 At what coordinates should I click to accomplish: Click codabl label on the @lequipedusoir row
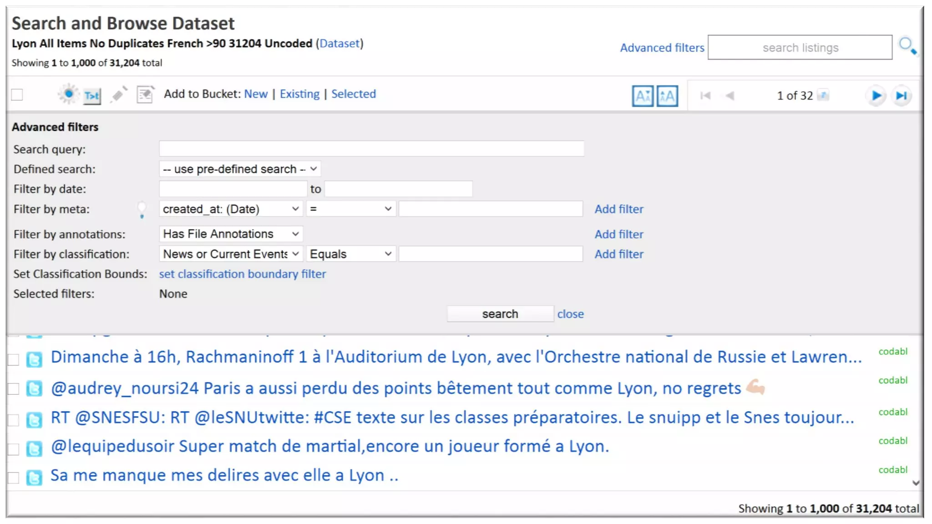pyautogui.click(x=893, y=441)
